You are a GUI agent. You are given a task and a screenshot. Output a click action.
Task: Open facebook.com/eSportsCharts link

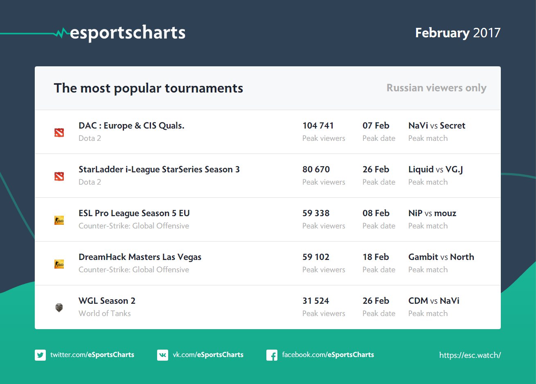tap(328, 355)
